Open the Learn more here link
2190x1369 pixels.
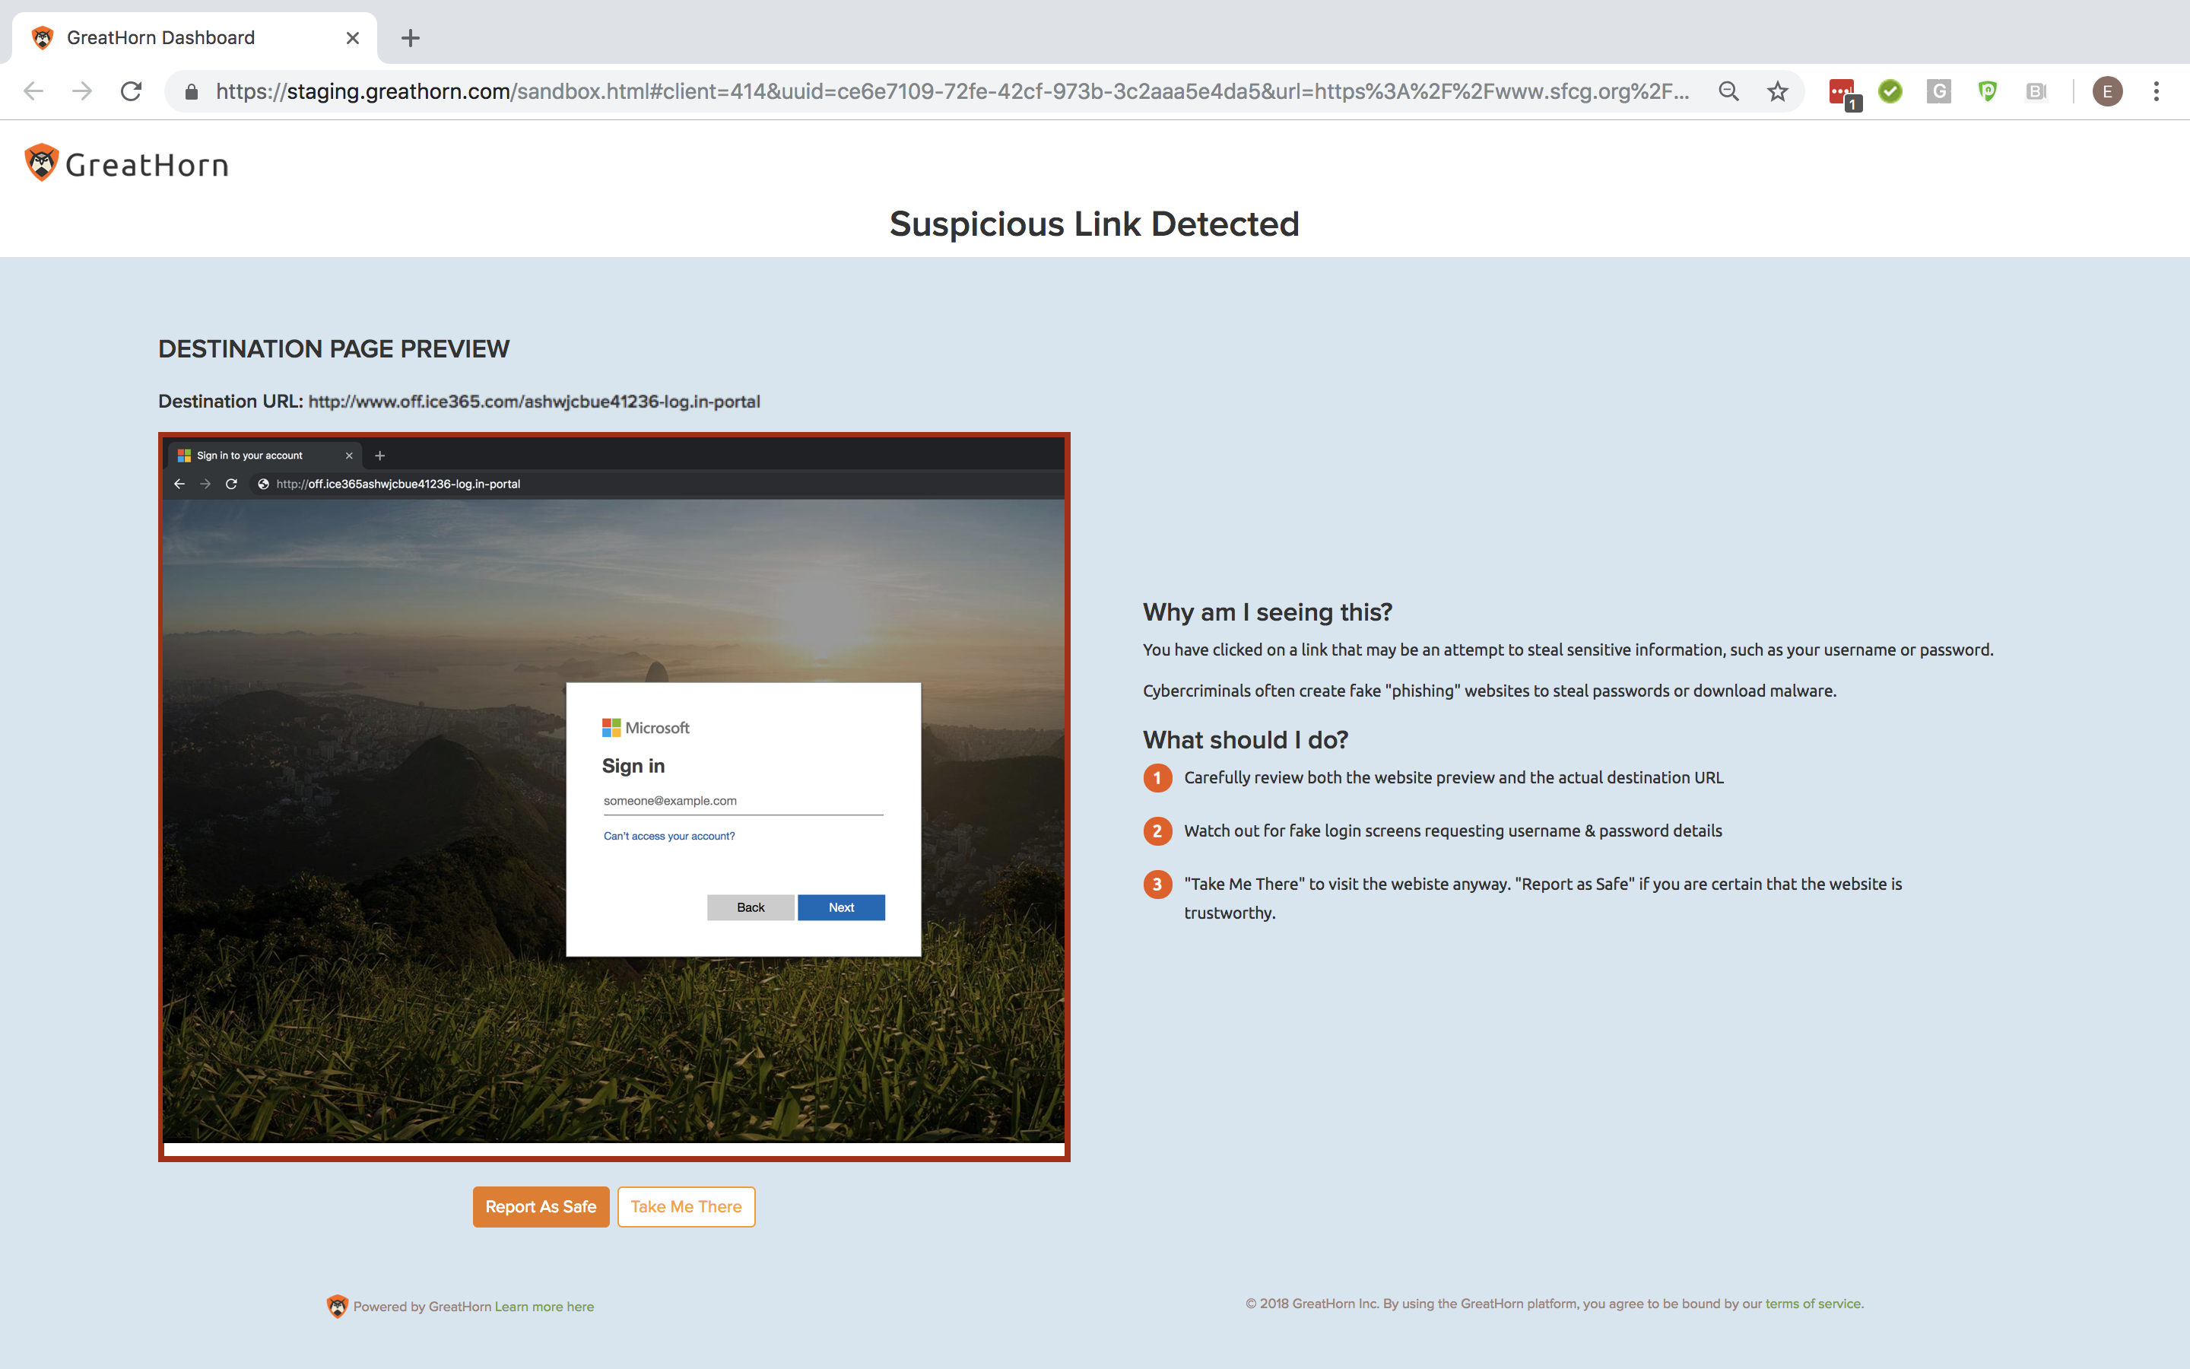click(544, 1307)
